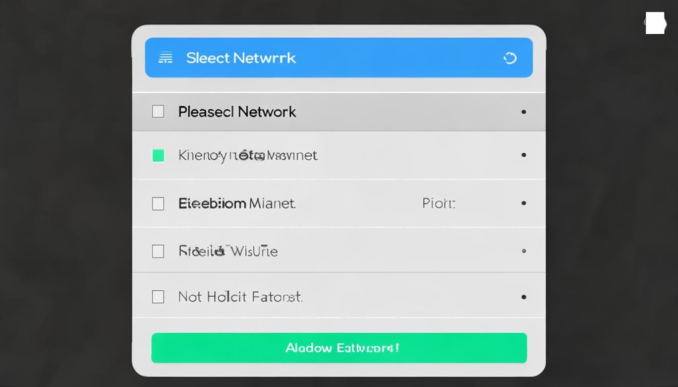The width and height of the screenshot is (678, 387).
Task: Check the Pleasecl Network checkbox
Action: click(x=158, y=111)
